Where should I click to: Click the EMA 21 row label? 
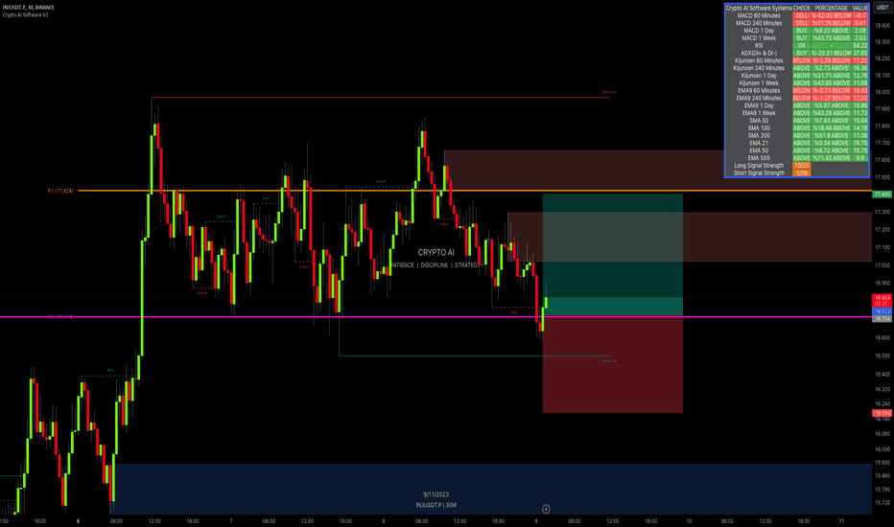click(759, 143)
